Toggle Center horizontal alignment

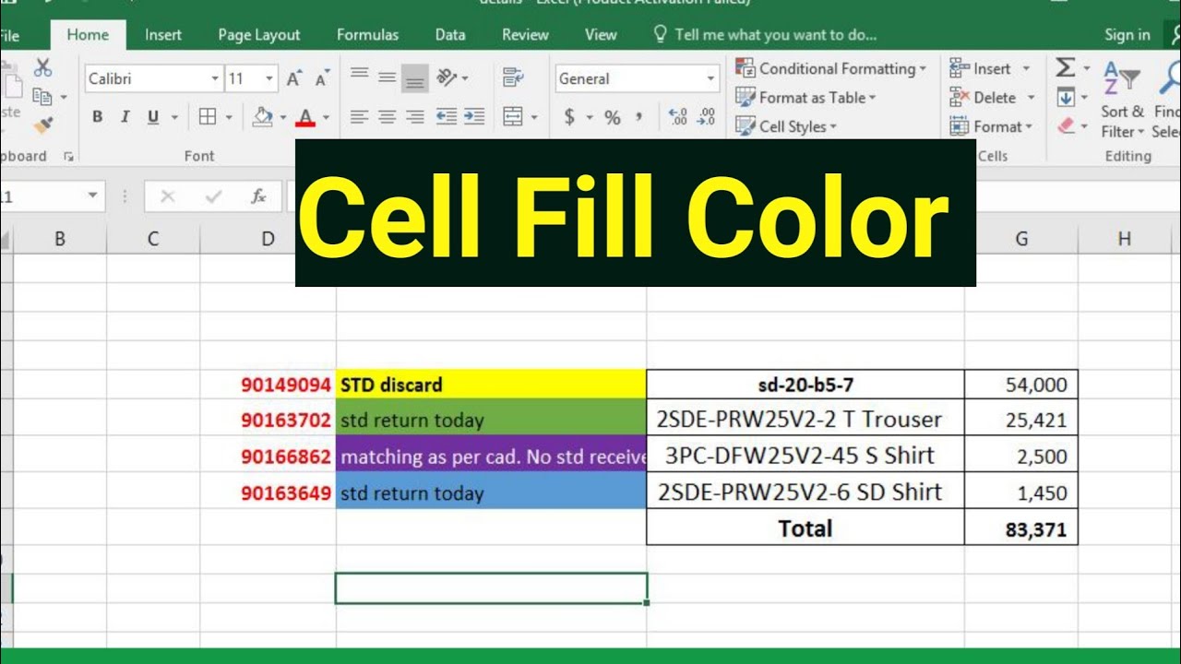coord(388,117)
